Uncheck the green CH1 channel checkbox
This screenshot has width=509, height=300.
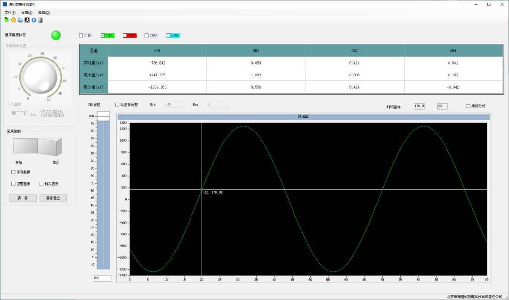(103, 35)
